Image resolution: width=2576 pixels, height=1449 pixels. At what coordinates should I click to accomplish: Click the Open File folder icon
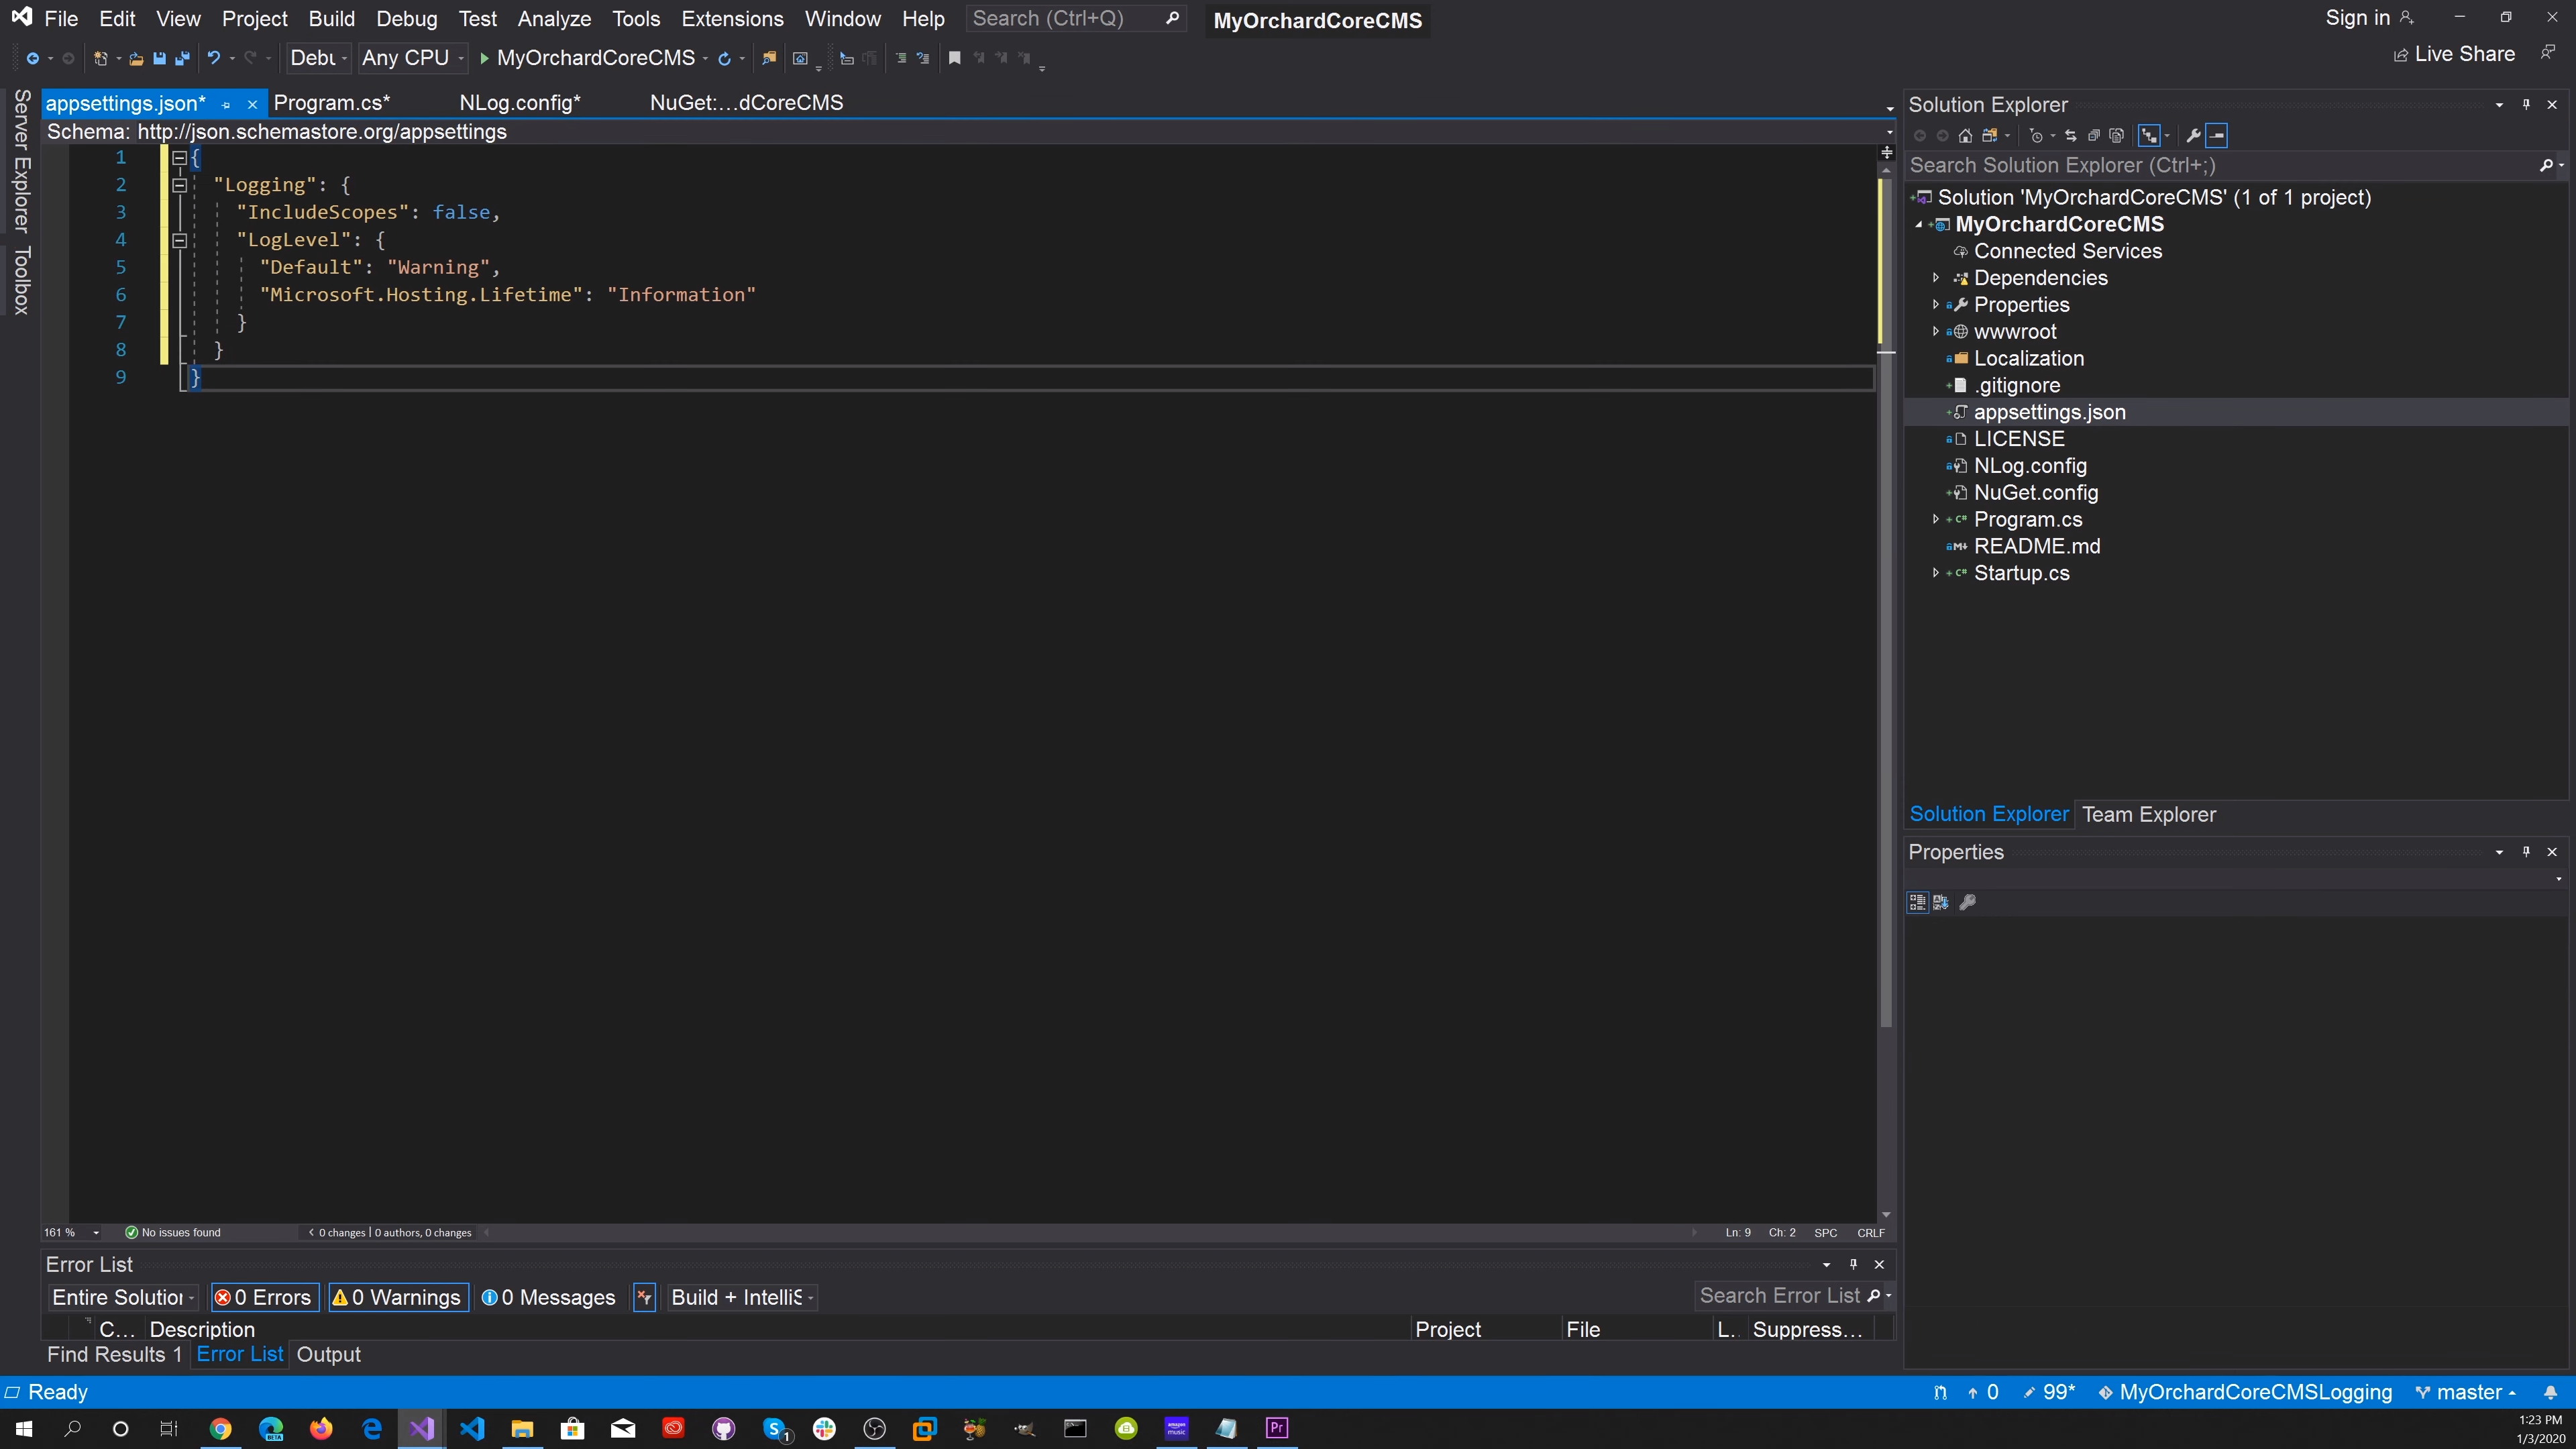point(136,58)
